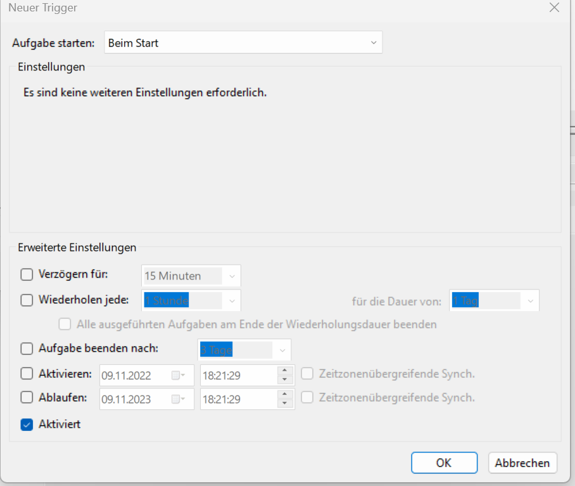Screen dimensions: 575x486
Task: Click the 'Neuer Trigger' window title
Action: coord(43,8)
